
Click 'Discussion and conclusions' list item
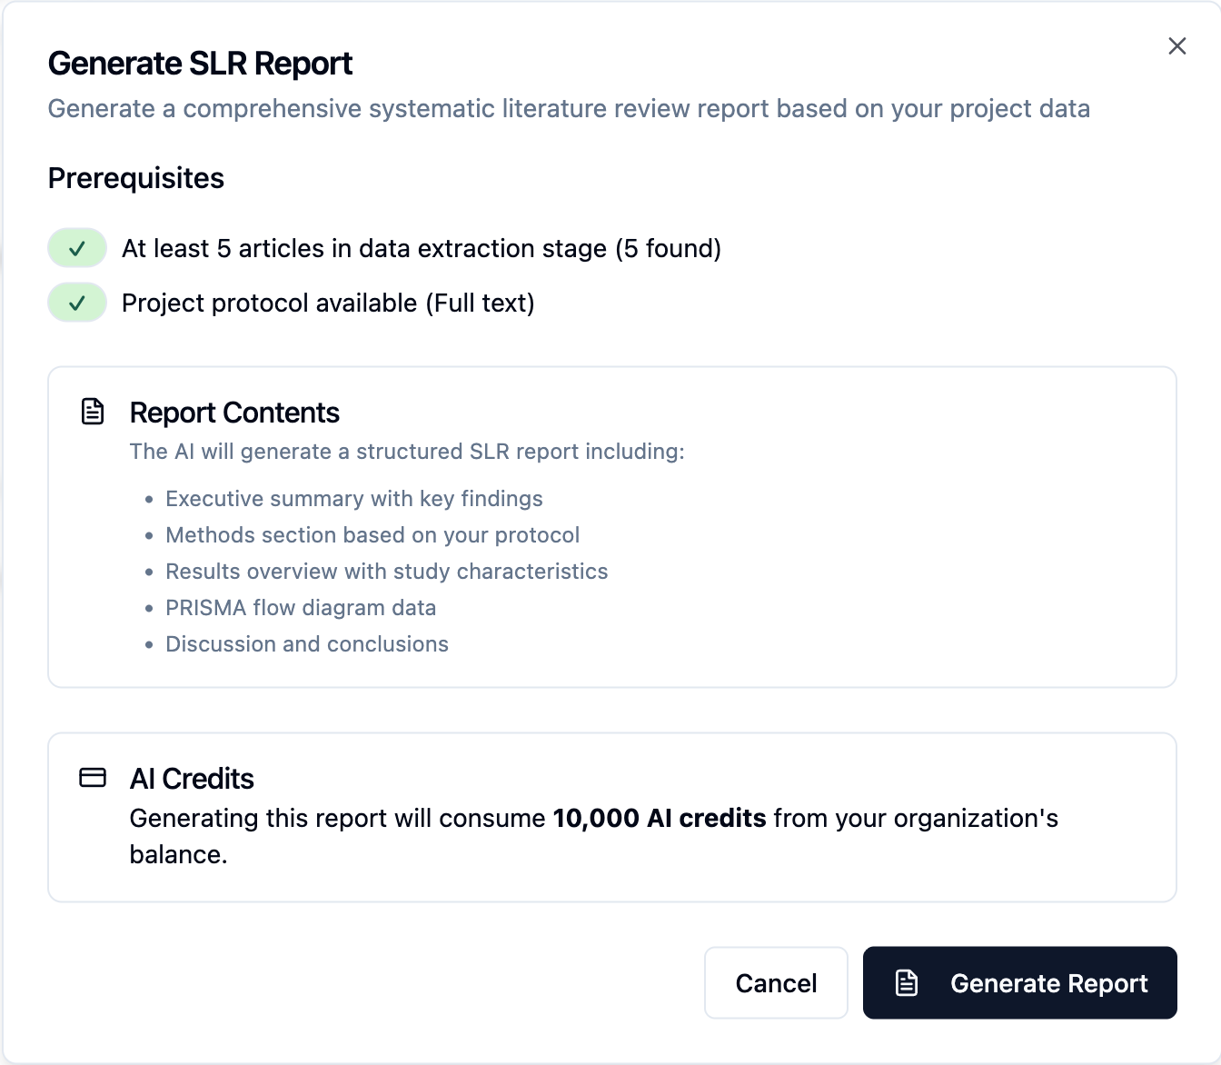(307, 644)
